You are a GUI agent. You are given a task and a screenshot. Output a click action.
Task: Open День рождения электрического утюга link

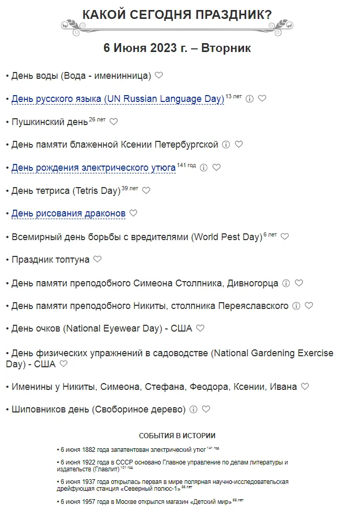point(93,168)
